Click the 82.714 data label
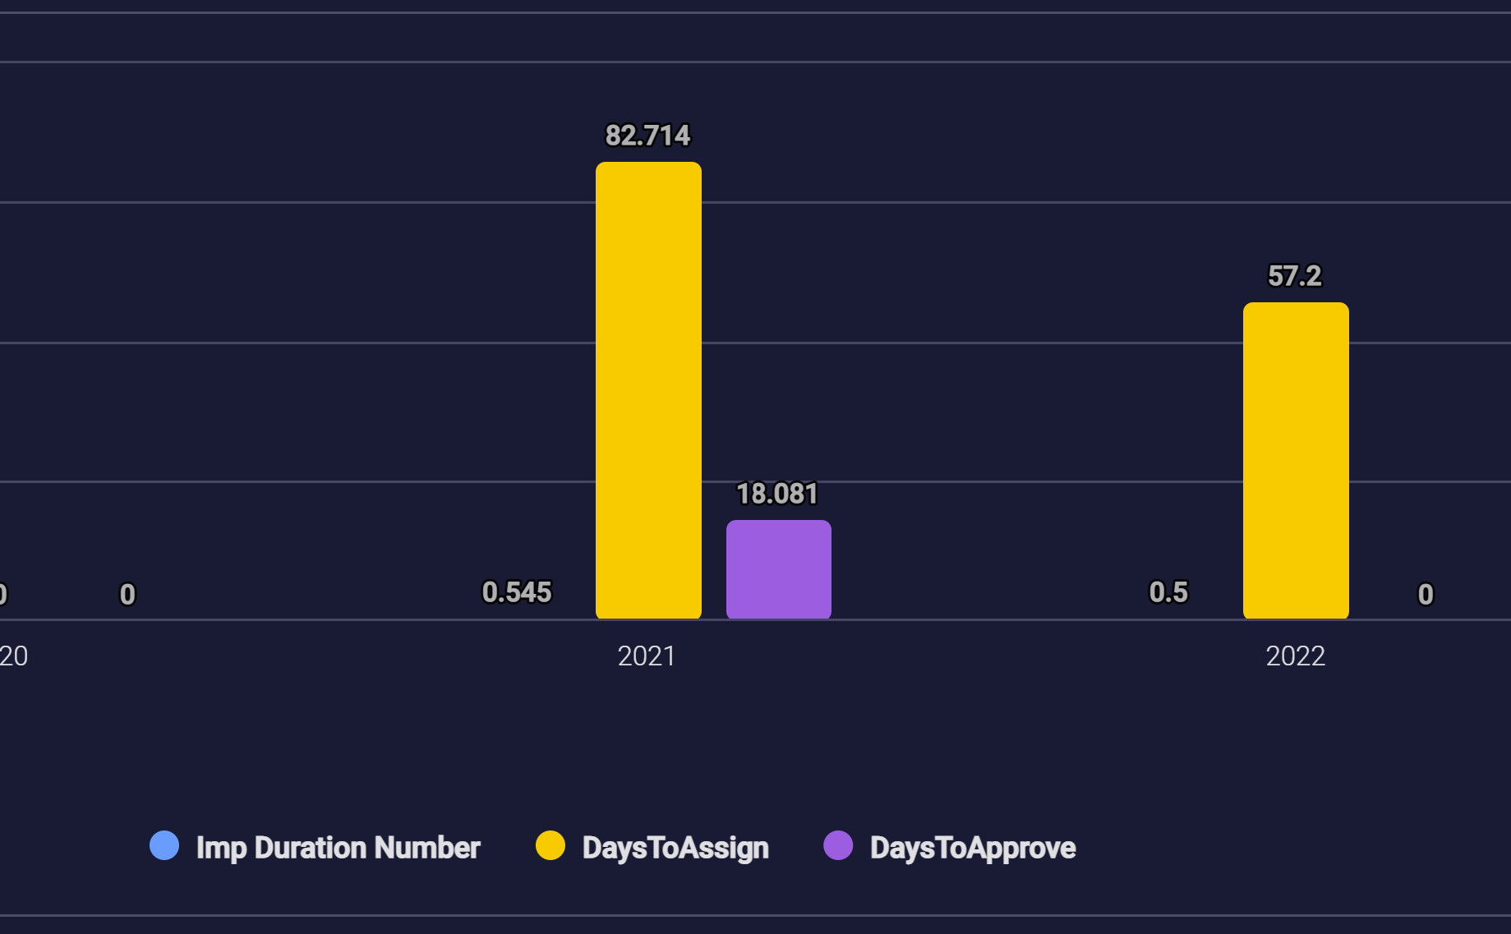Screen dimensions: 1511x934 pos(647,136)
